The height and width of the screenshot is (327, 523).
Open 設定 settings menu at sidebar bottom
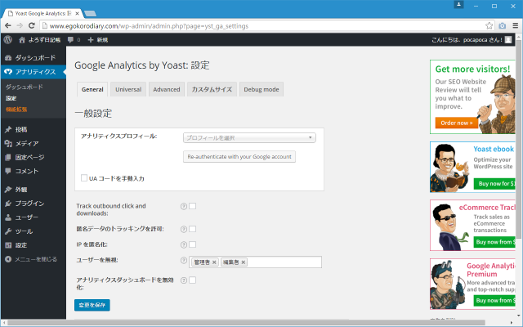click(34, 245)
